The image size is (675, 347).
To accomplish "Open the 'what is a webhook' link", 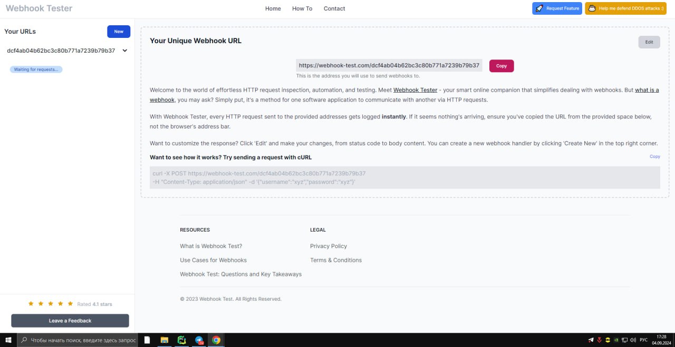I will point(647,90).
